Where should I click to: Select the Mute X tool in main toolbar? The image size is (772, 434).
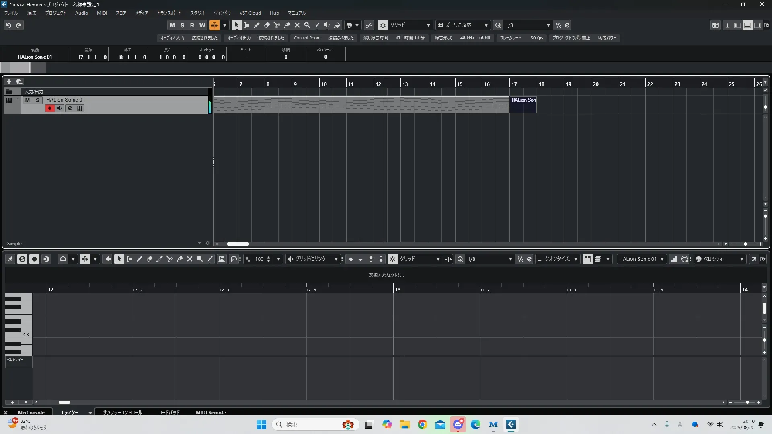click(297, 25)
